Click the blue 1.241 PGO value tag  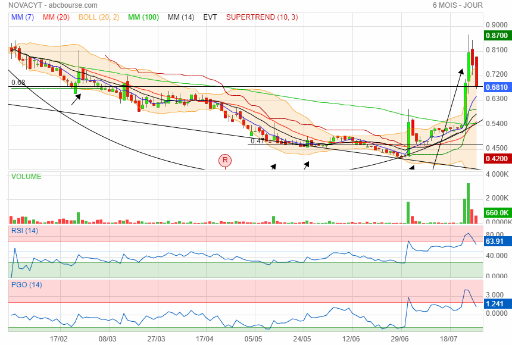[x=497, y=304]
